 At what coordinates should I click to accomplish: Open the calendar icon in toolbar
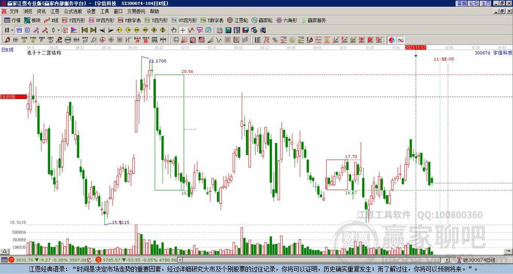point(219,30)
